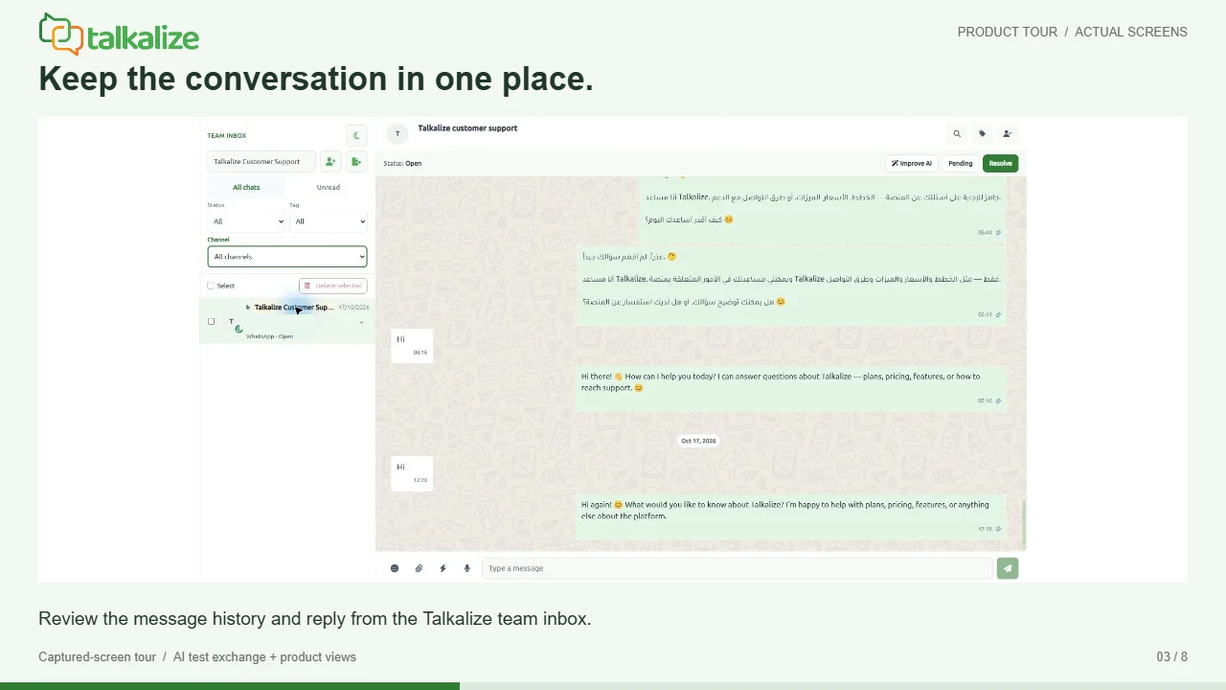Click the chat message scrollbar
The width and height of the screenshot is (1226, 690).
pos(1024,523)
